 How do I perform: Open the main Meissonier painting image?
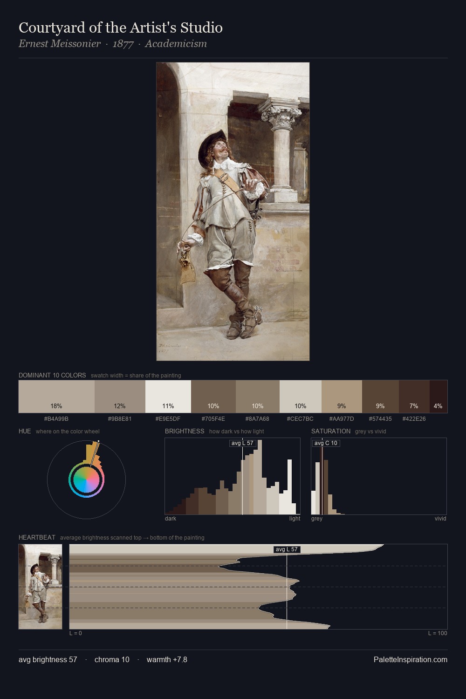[x=233, y=212]
